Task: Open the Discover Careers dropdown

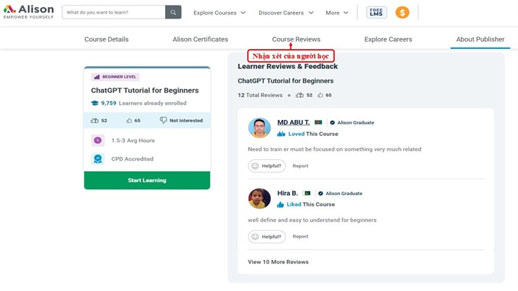Action: (x=286, y=12)
